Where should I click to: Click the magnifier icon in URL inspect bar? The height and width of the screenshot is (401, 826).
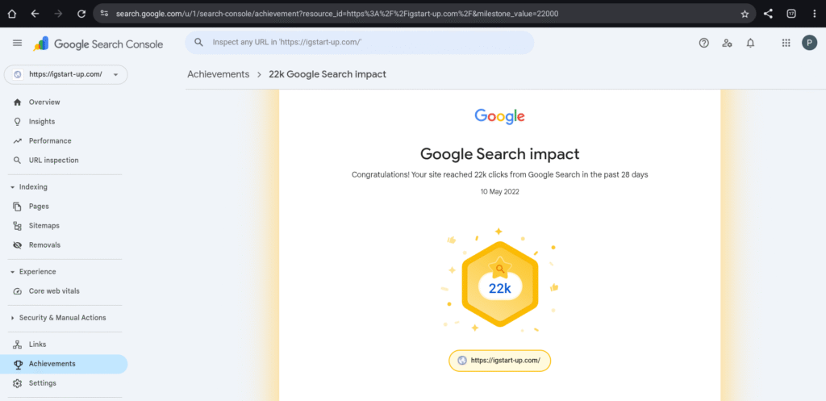(198, 42)
